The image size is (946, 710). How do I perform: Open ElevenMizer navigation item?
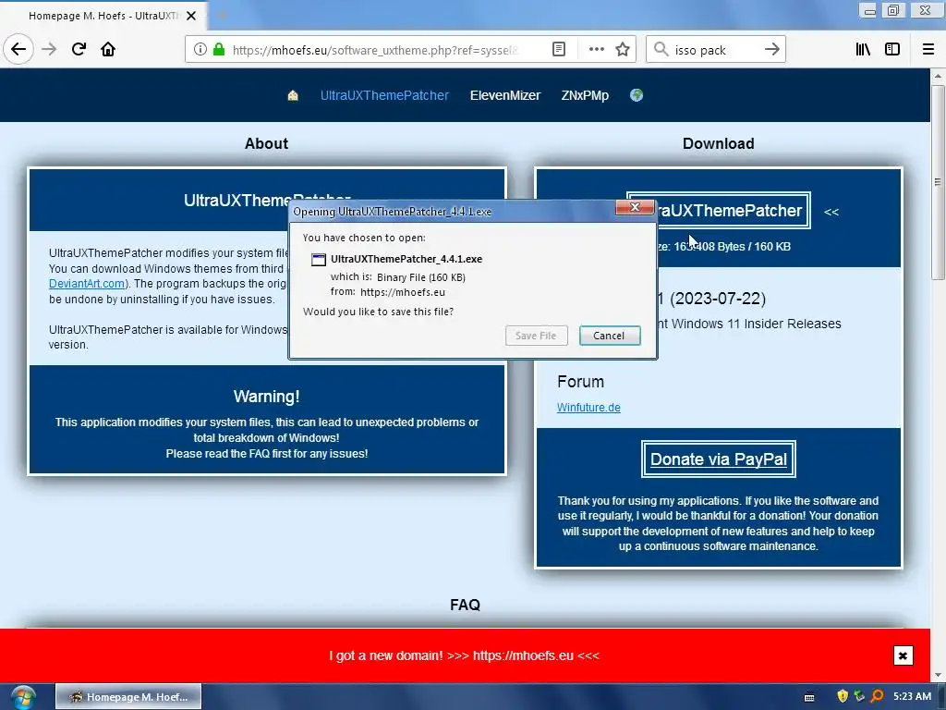point(505,95)
